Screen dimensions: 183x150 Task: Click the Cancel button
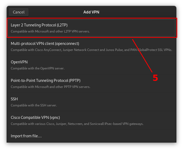(19, 12)
